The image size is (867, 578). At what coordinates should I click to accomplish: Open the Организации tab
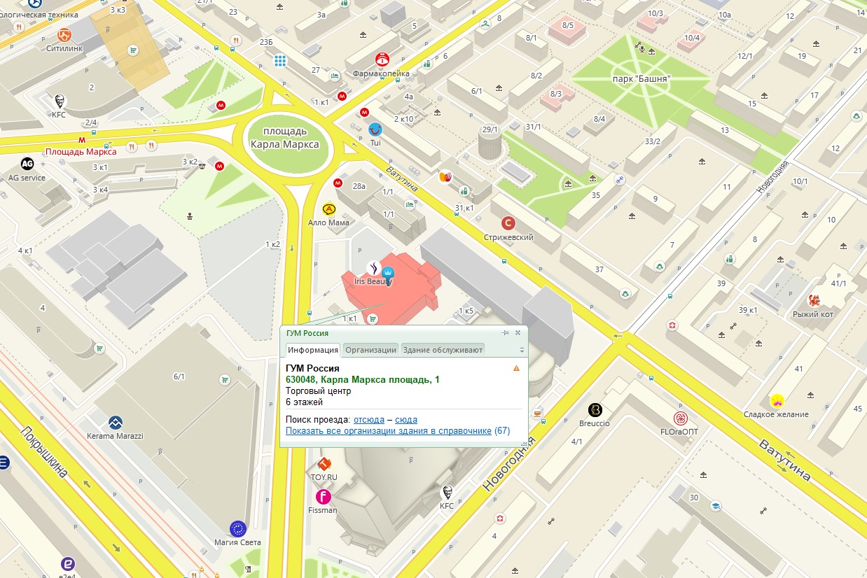371,350
